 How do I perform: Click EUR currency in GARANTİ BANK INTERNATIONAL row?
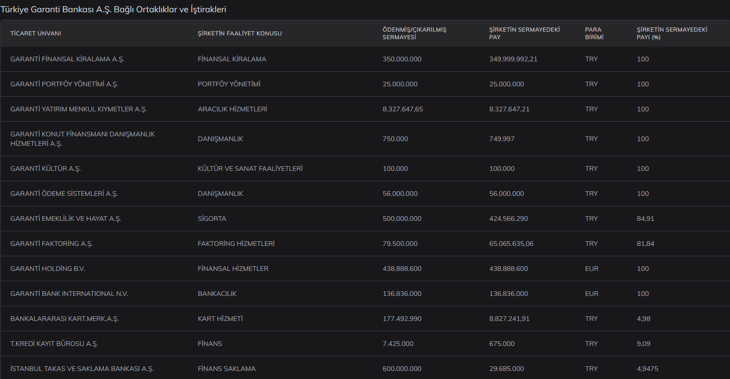coord(592,294)
